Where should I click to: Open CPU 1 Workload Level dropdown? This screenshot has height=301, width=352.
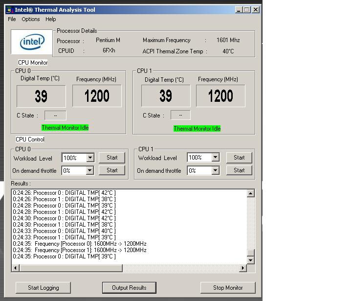click(216, 158)
